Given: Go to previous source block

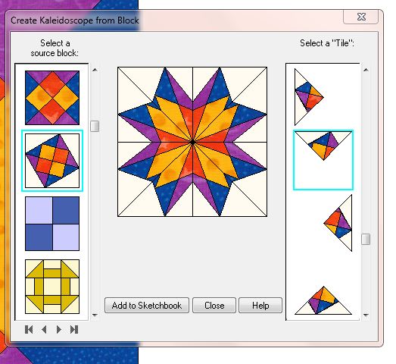Looking at the screenshot, I should [44, 329].
